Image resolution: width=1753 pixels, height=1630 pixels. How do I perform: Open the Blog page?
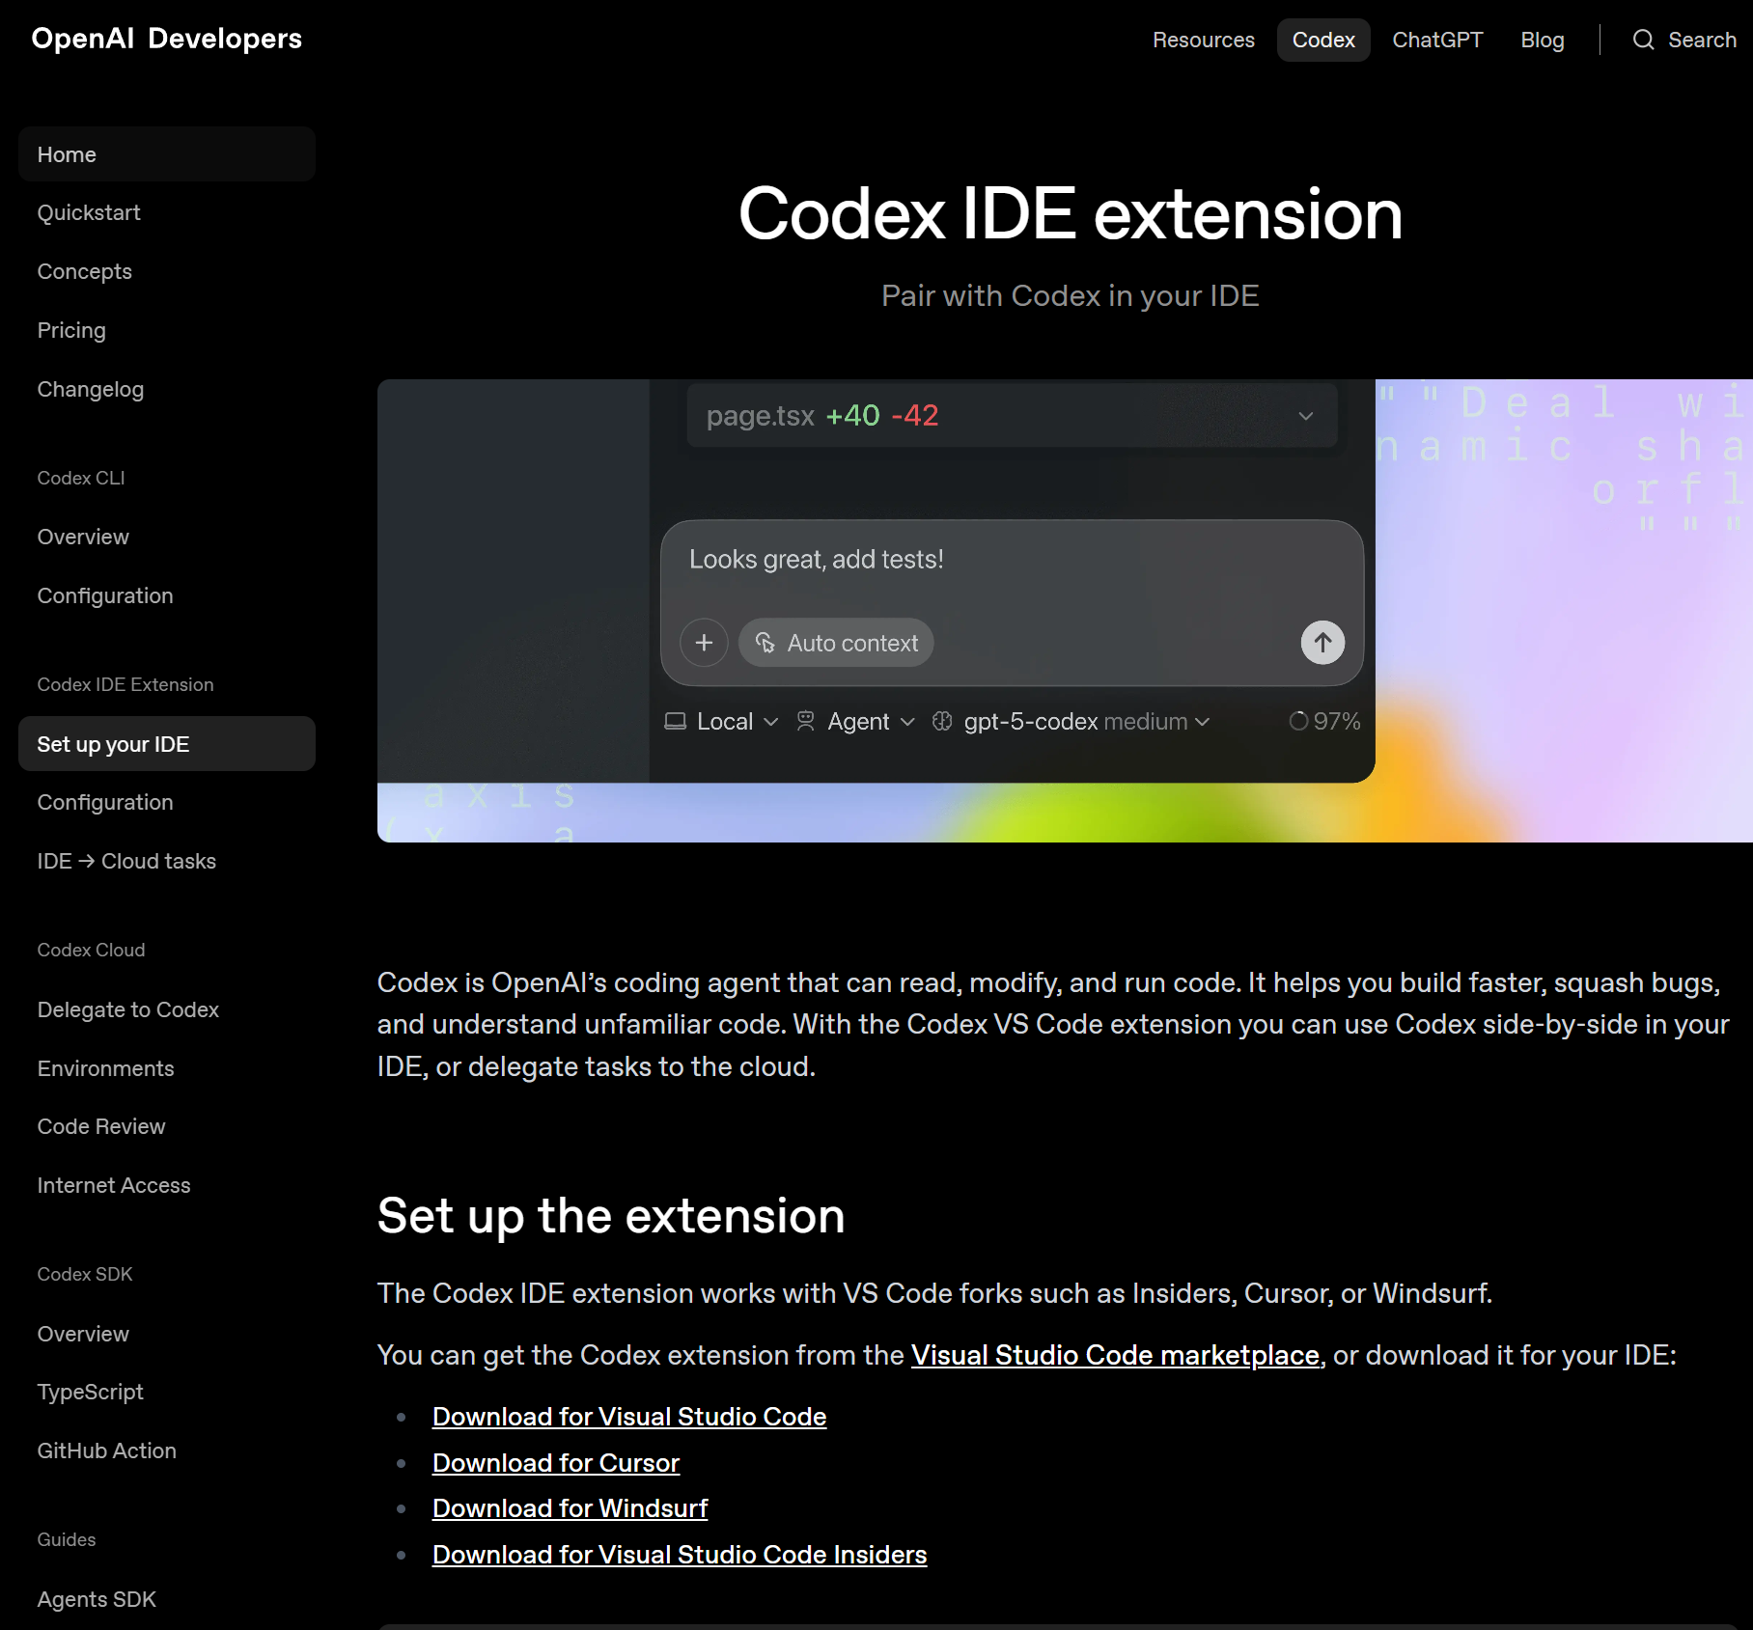click(x=1542, y=40)
